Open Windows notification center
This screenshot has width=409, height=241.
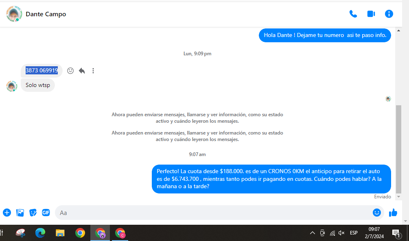[396, 233]
